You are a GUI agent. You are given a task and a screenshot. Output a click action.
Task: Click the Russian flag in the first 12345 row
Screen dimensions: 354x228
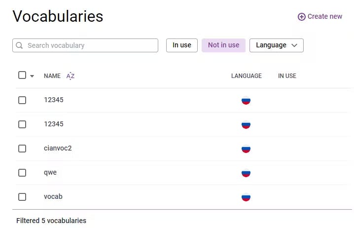pyautogui.click(x=246, y=100)
